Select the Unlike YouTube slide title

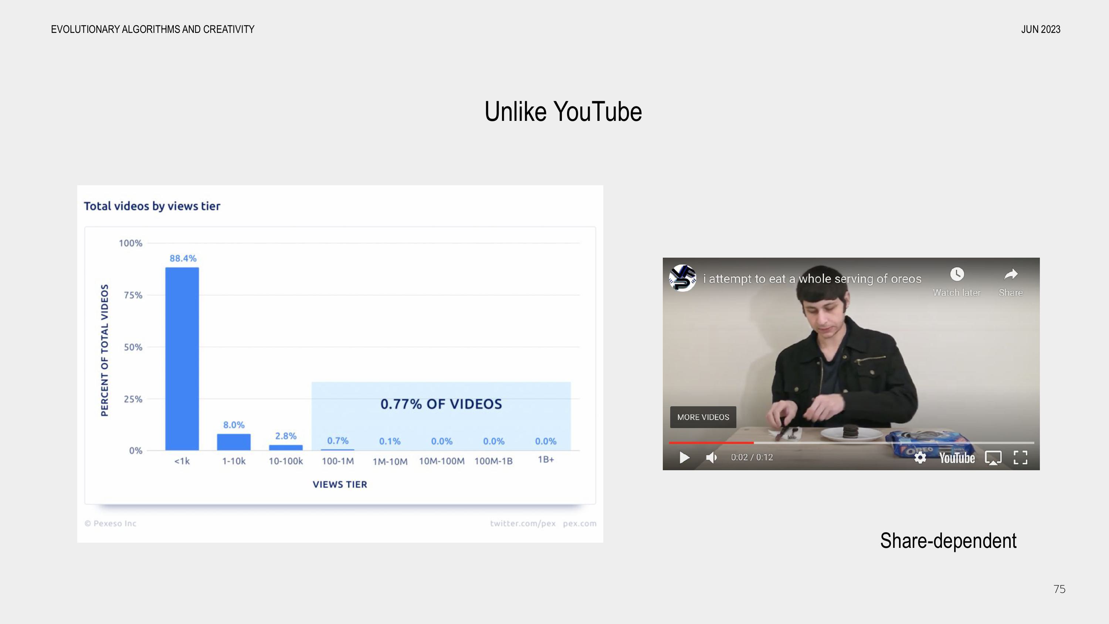[563, 112]
